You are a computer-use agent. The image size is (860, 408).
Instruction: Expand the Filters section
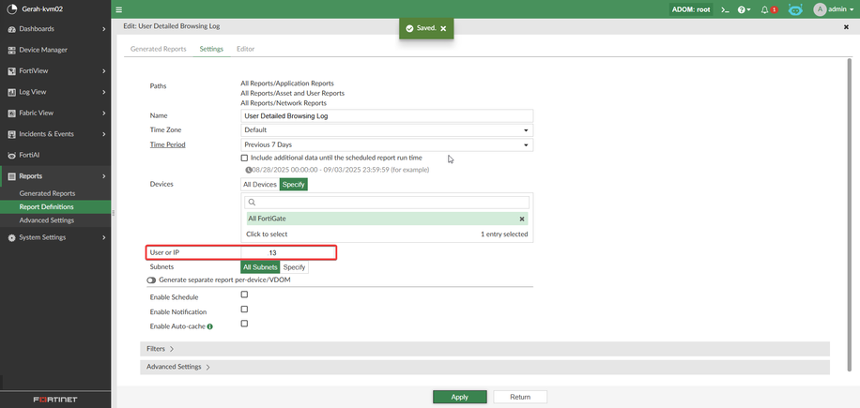[x=484, y=349]
